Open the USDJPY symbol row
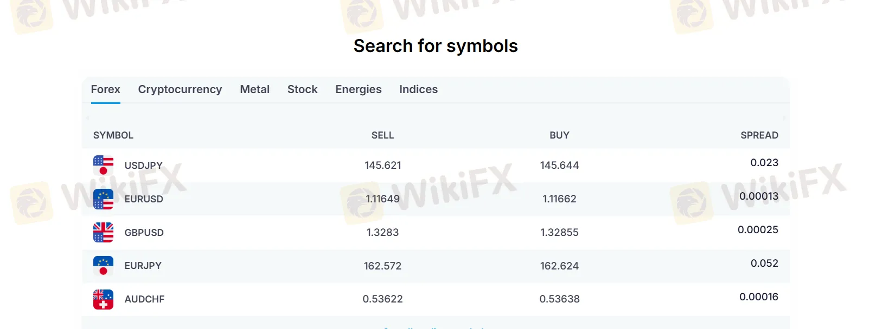The height and width of the screenshot is (329, 876). click(436, 165)
